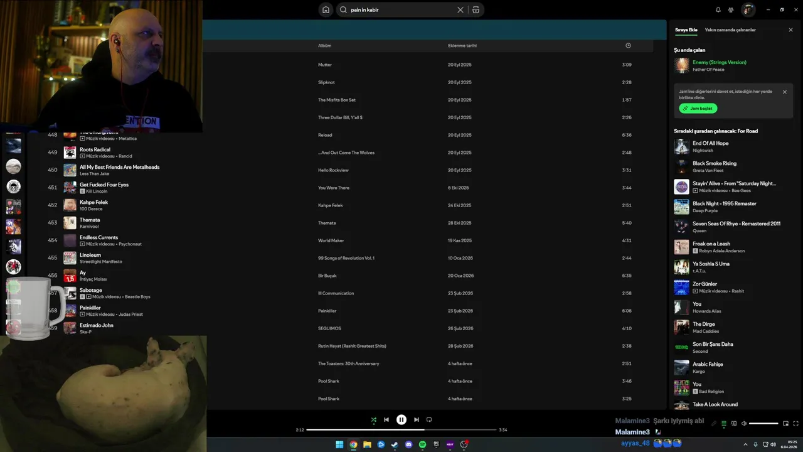The image size is (803, 452).
Task: Open album link The Misfits Box Set
Action: click(337, 100)
